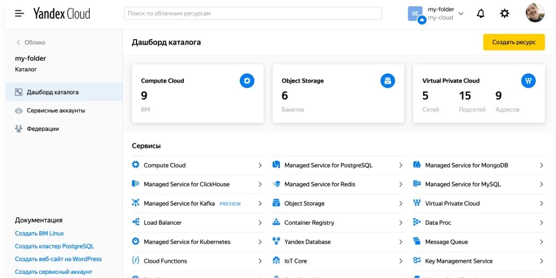Open the Создать веб-сайт на WordPress link
Viewport: 556px width, 278px height.
(59, 259)
